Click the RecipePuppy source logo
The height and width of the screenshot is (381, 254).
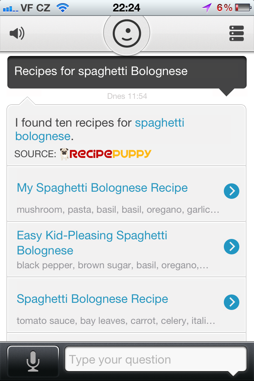point(110,154)
